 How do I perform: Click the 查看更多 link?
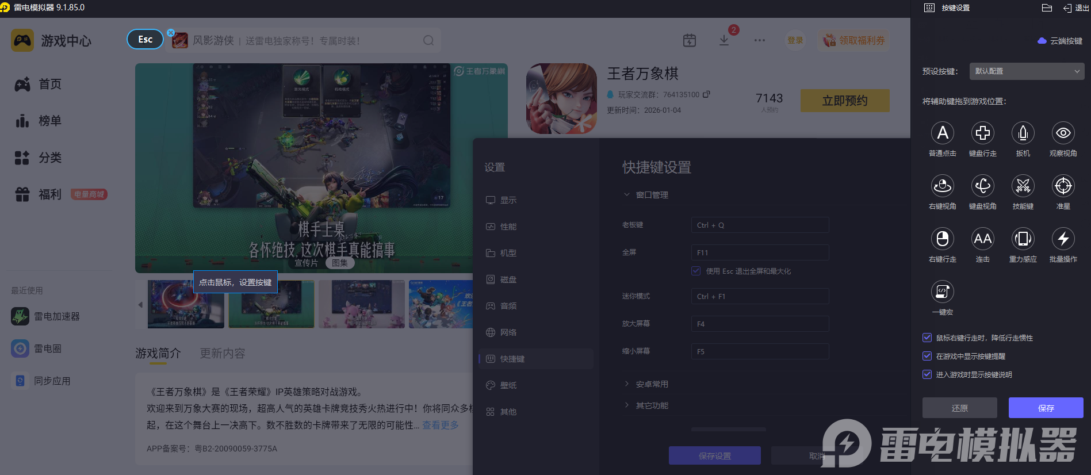441,425
